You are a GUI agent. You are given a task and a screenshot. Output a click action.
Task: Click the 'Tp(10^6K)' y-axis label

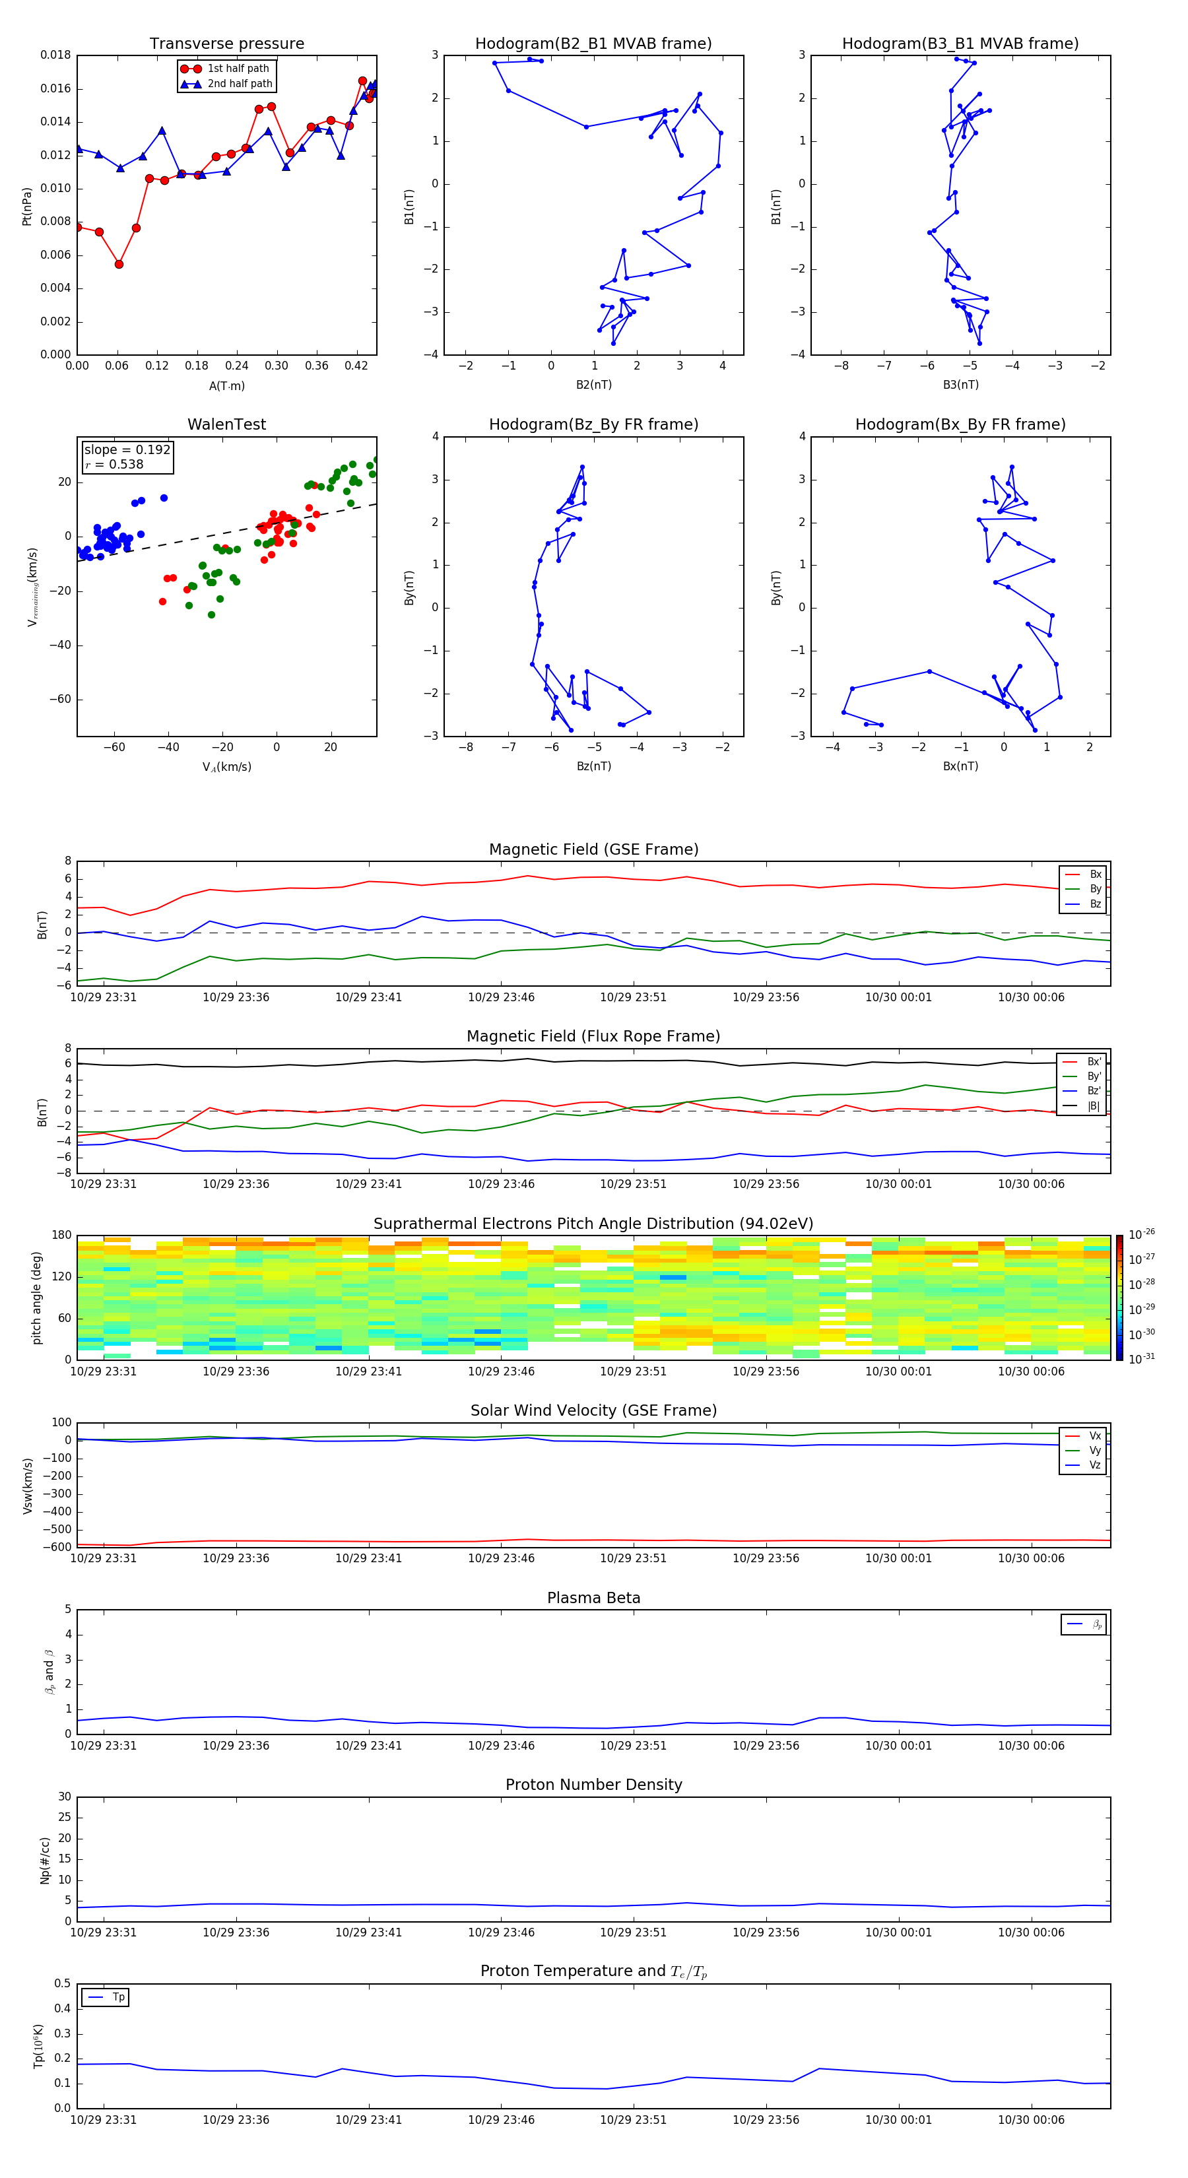click(x=38, y=2046)
